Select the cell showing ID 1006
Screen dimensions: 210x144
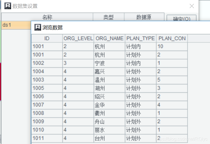click(x=47, y=96)
